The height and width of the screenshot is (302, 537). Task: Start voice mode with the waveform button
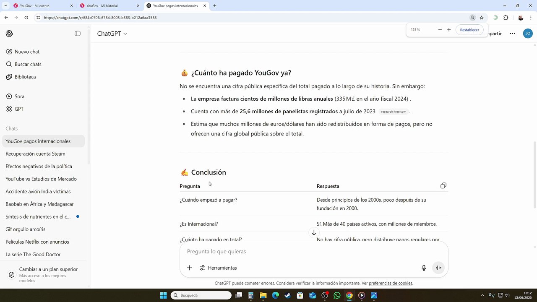coord(438,268)
